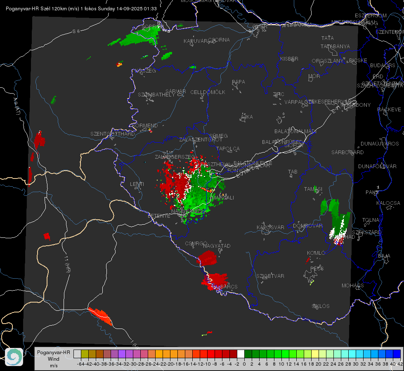Select the CSORNA label
This screenshot has width=404, height=371.
(219, 40)
